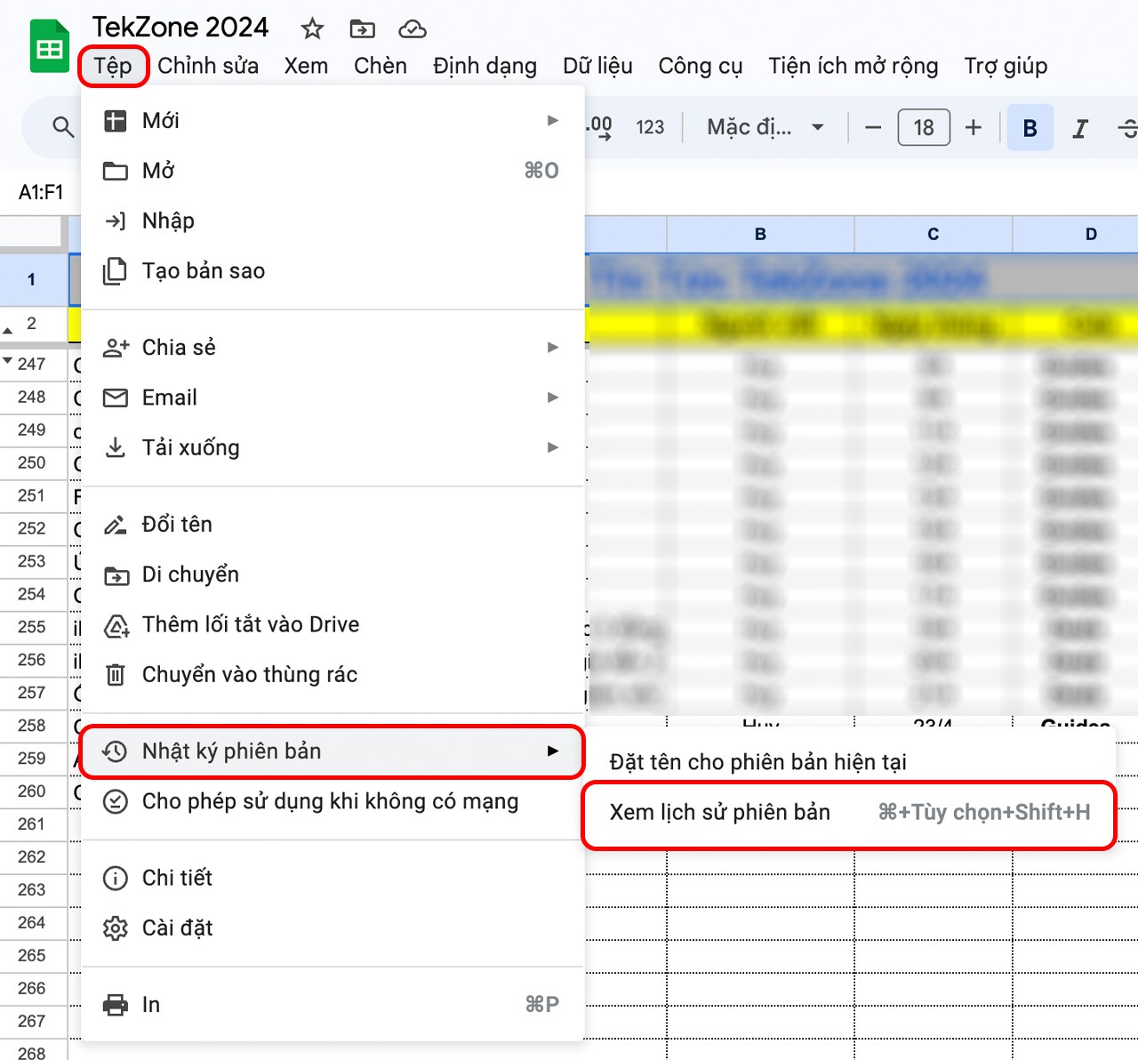Viewport: 1138px width, 1060px height.
Task: Open the Xem menu
Action: pos(306,66)
